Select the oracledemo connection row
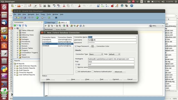Image resolution: width=178 pixels, height=100 pixels. (58, 39)
